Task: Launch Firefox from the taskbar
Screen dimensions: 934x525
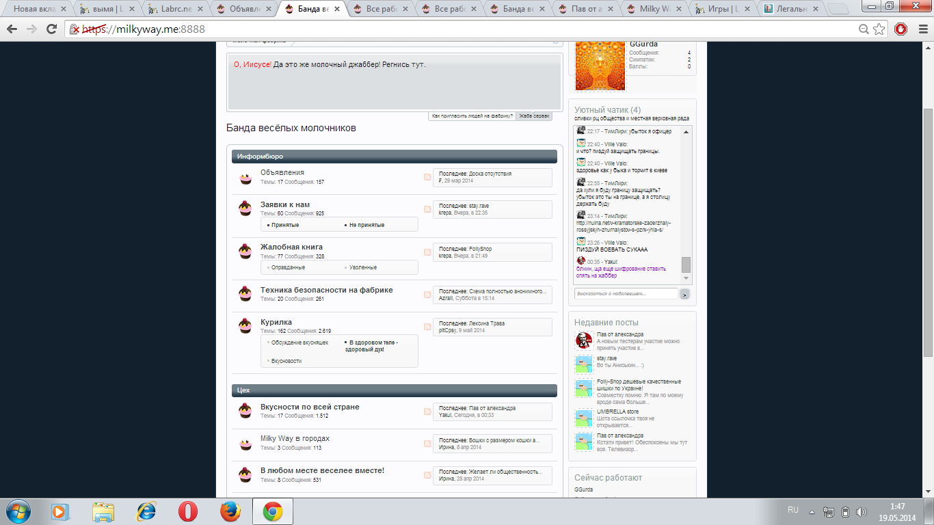Action: click(230, 511)
